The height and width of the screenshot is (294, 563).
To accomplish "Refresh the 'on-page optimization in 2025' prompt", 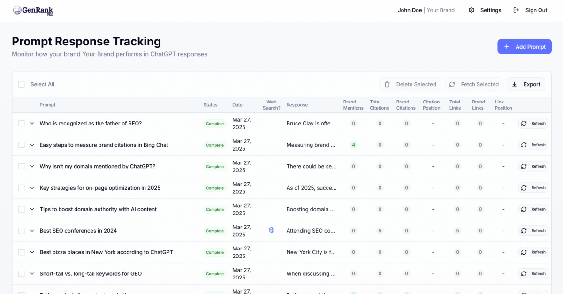I will coord(533,188).
